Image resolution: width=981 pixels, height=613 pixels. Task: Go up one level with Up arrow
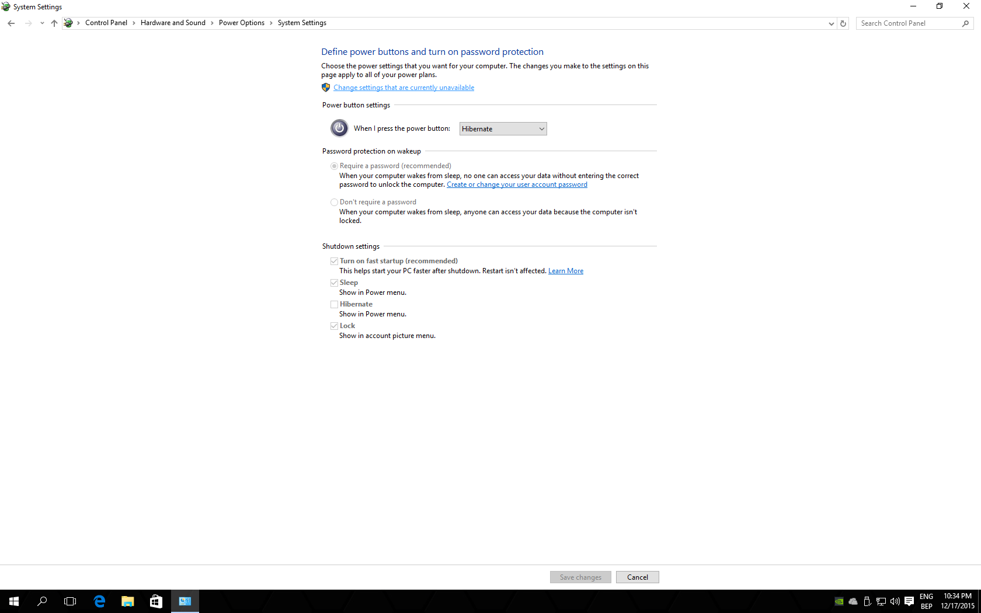[54, 23]
